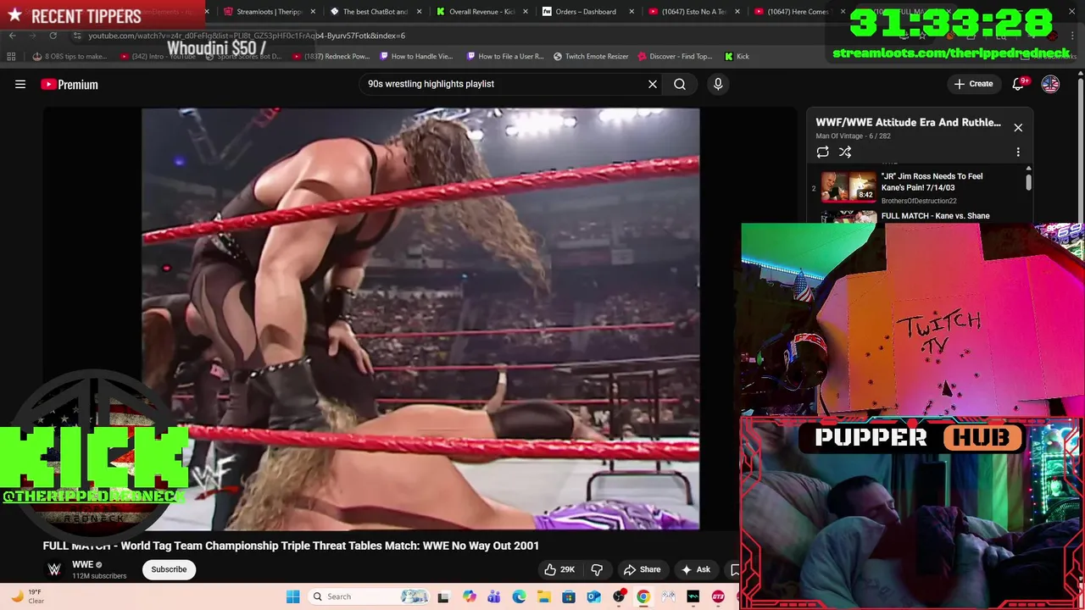Image resolution: width=1085 pixels, height=610 pixels.
Task: Open the YouTube account avatar menu
Action: coord(1050,84)
